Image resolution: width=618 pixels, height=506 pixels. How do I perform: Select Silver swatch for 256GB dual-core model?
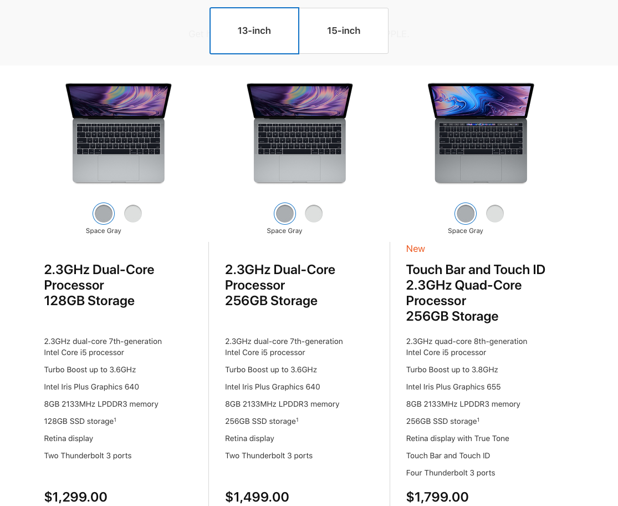pos(314,214)
